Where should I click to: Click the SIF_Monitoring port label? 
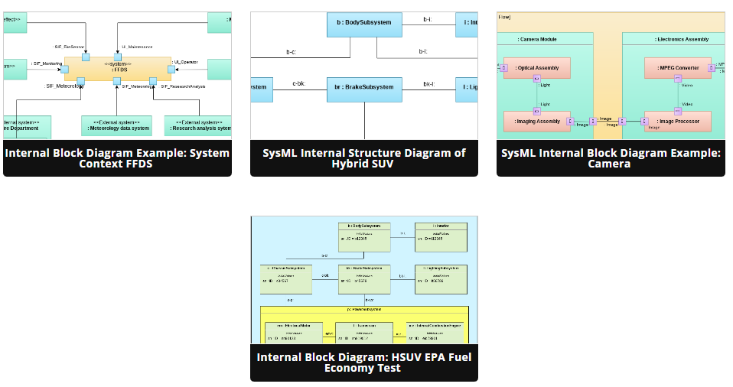coord(47,63)
